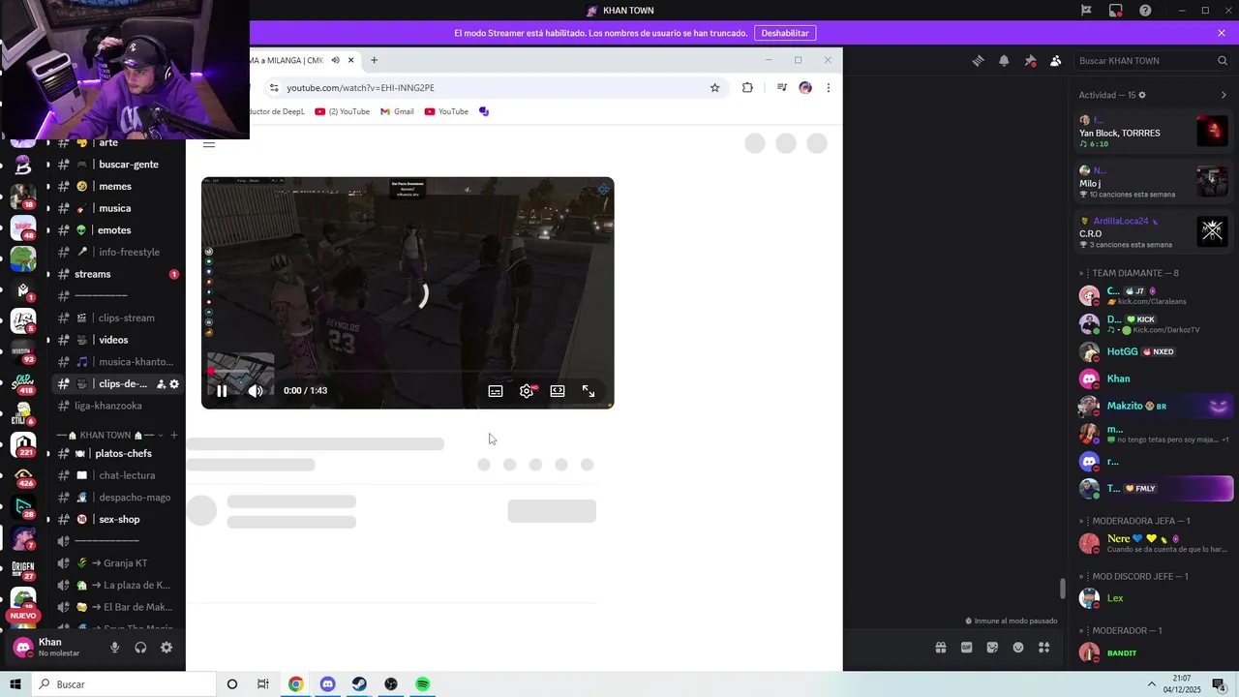The height and width of the screenshot is (697, 1239).
Task: Toggle Discord headphones deafen
Action: point(140,648)
